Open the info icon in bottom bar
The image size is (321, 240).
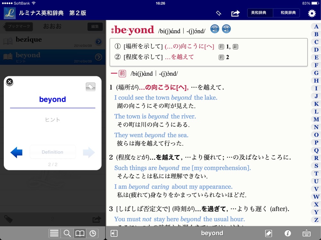[x=288, y=233]
